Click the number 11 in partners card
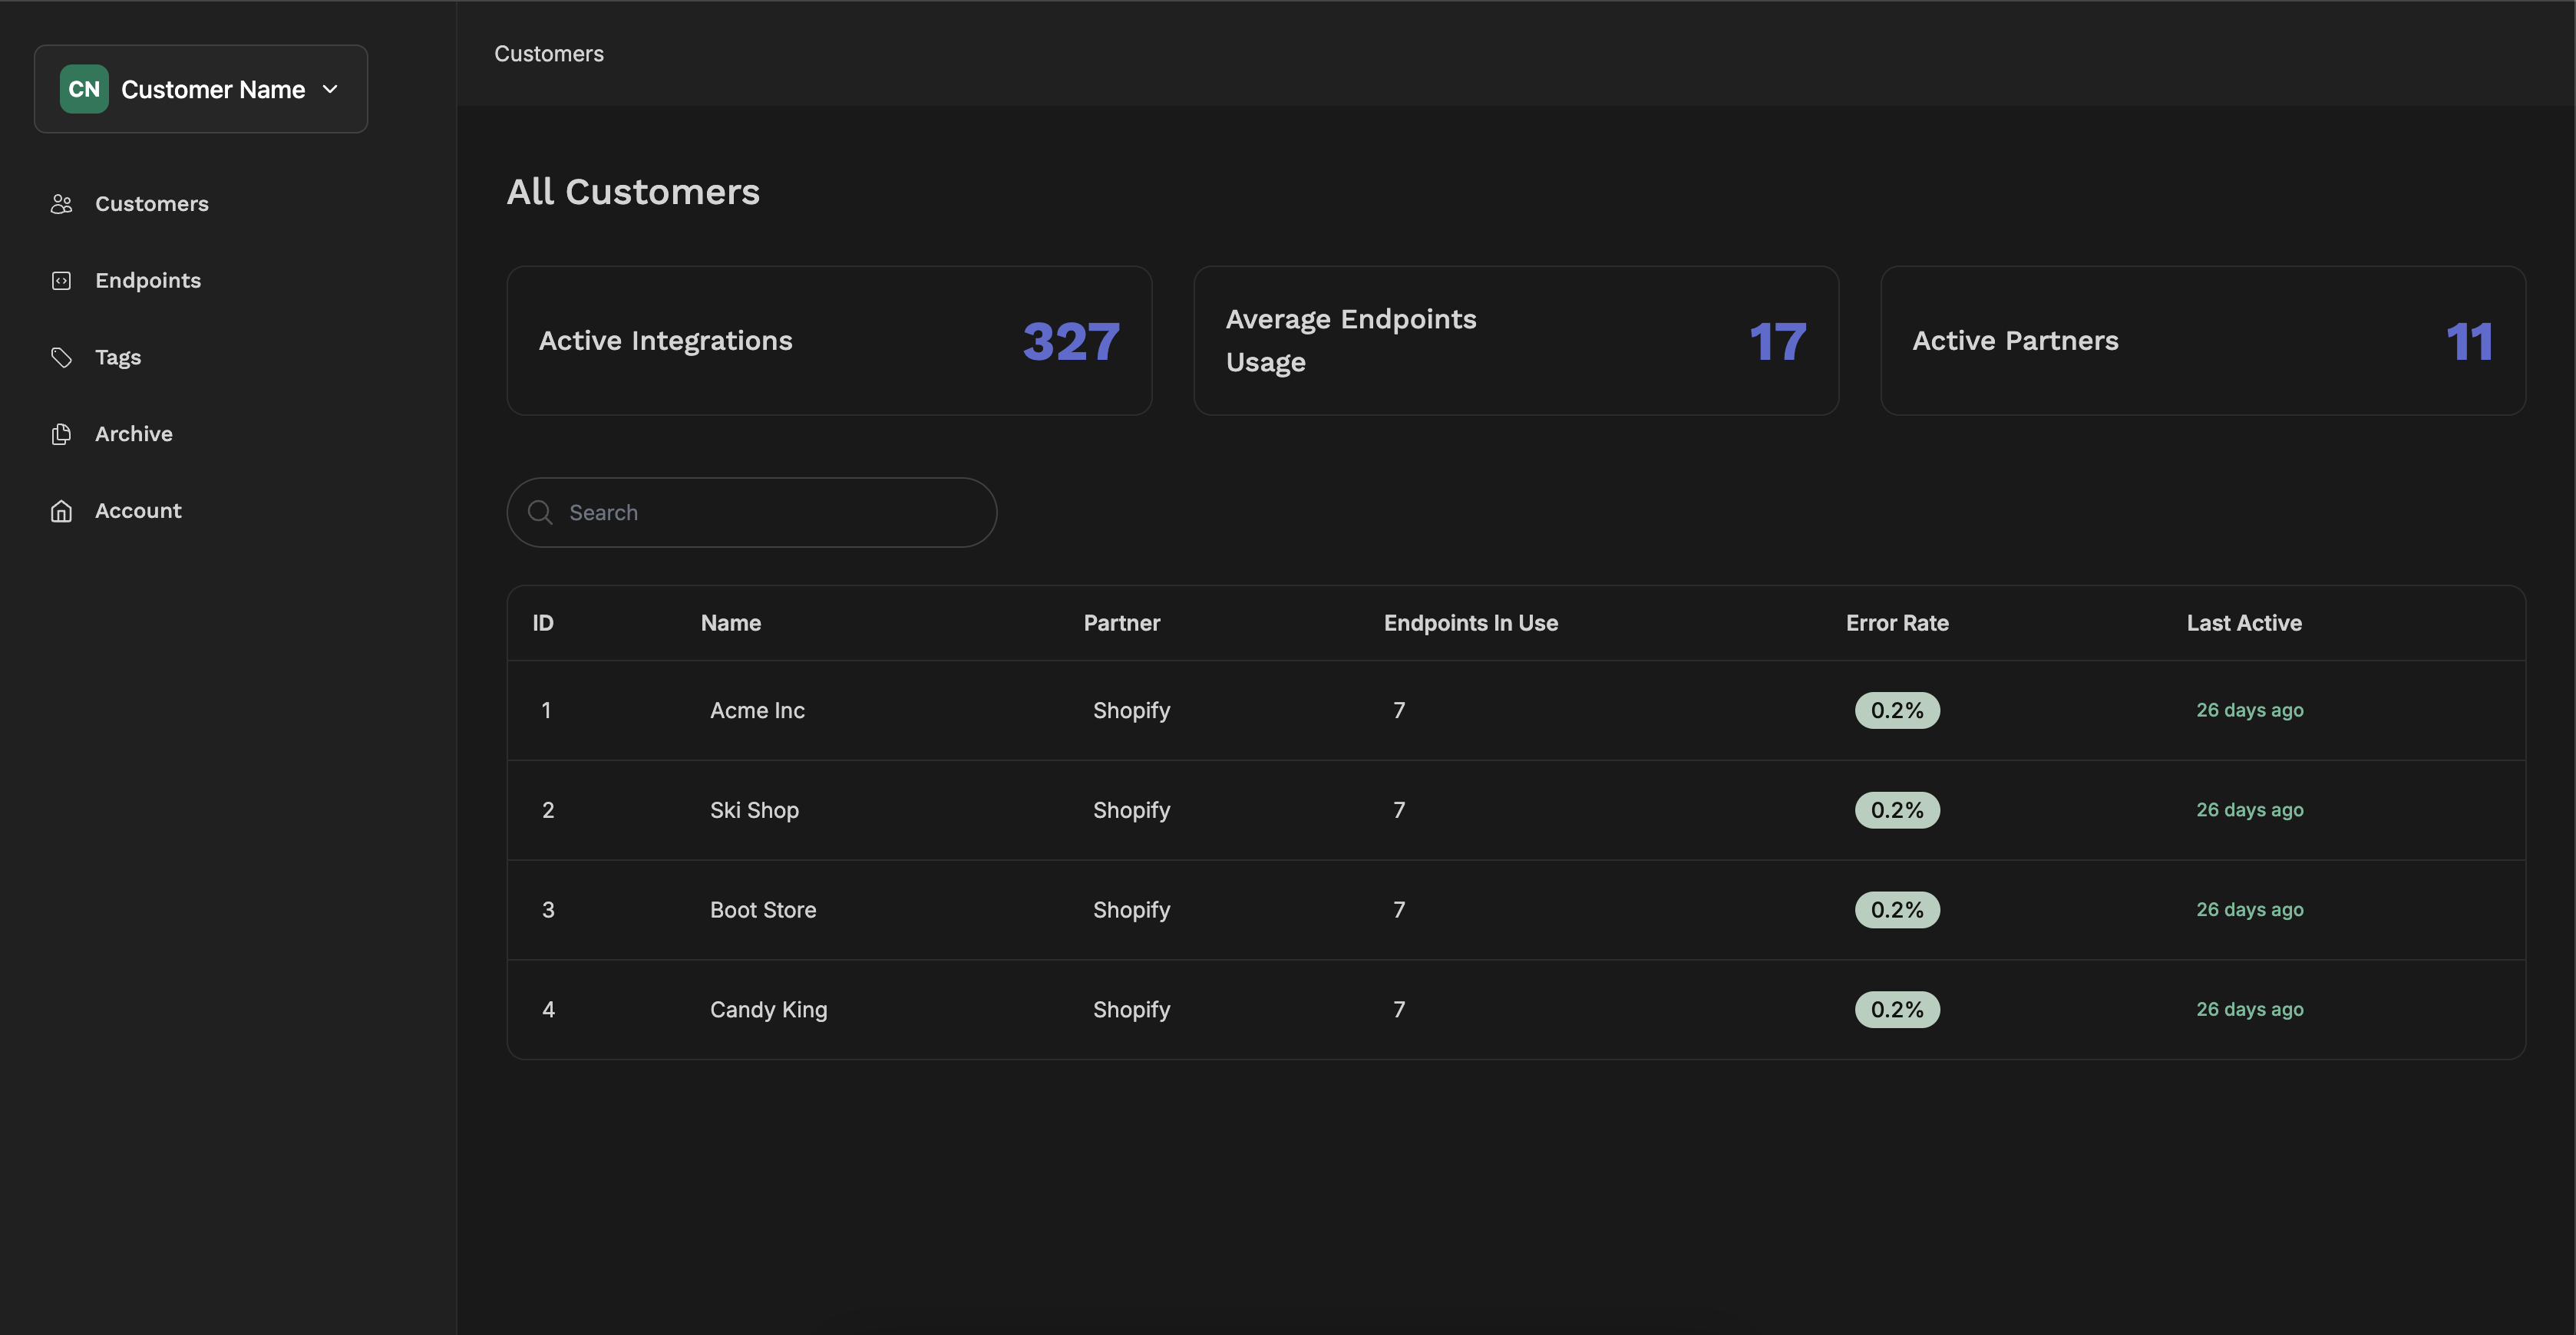 tap(2469, 341)
